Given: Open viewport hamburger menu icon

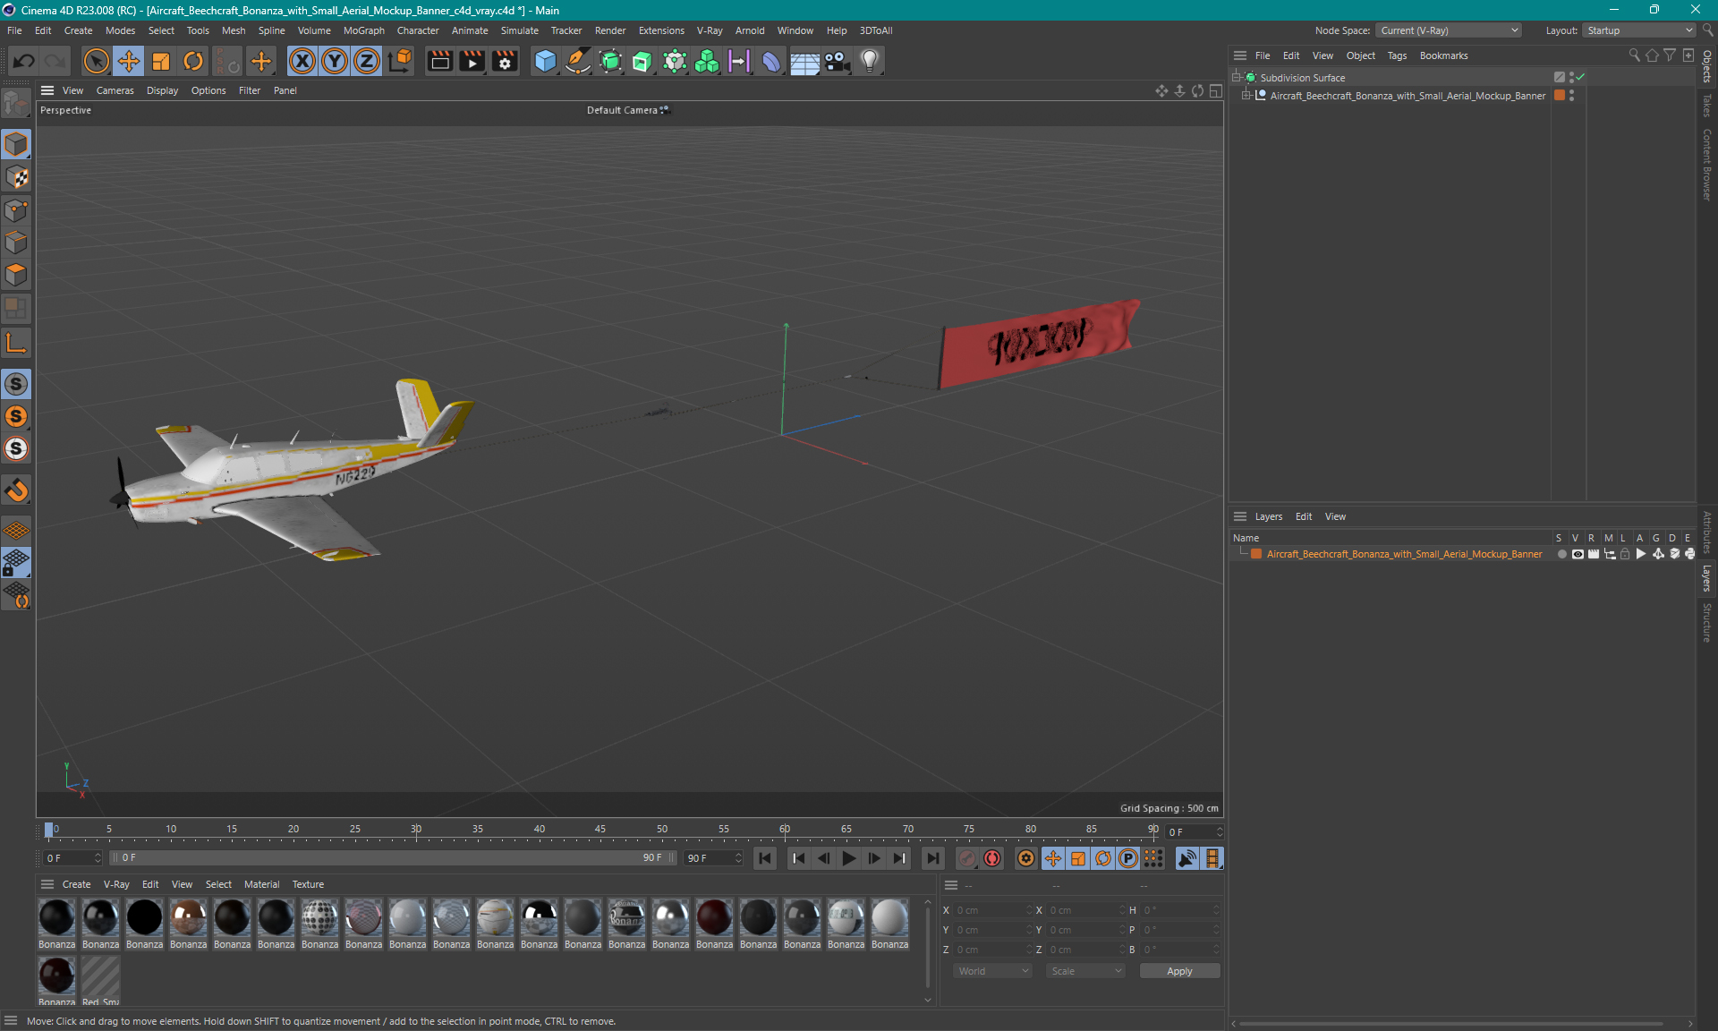Looking at the screenshot, I should click(47, 90).
